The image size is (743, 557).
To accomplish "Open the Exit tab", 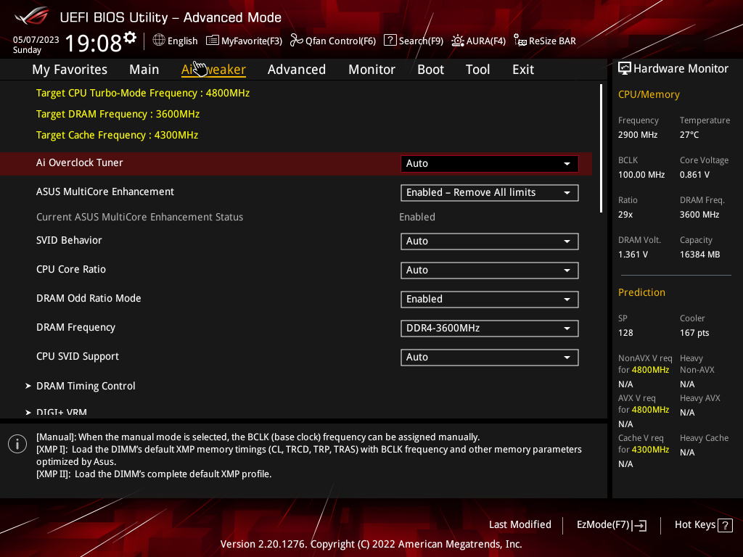I will tap(523, 70).
